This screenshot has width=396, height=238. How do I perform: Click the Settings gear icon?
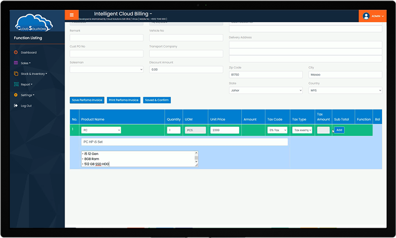(16, 95)
